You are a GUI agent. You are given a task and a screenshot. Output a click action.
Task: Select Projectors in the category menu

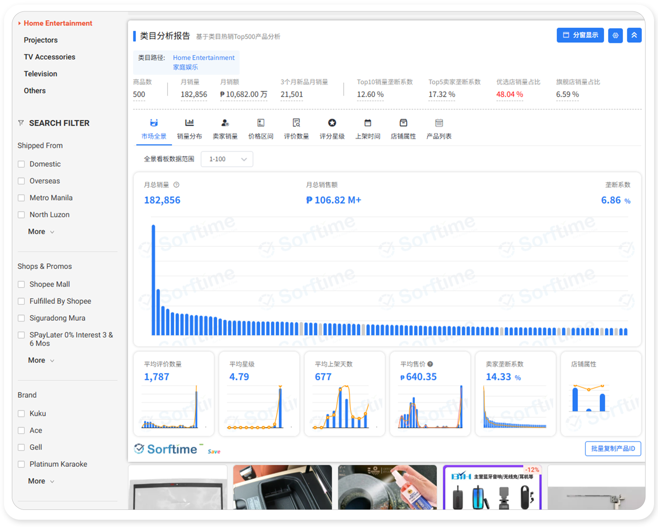[x=41, y=40]
